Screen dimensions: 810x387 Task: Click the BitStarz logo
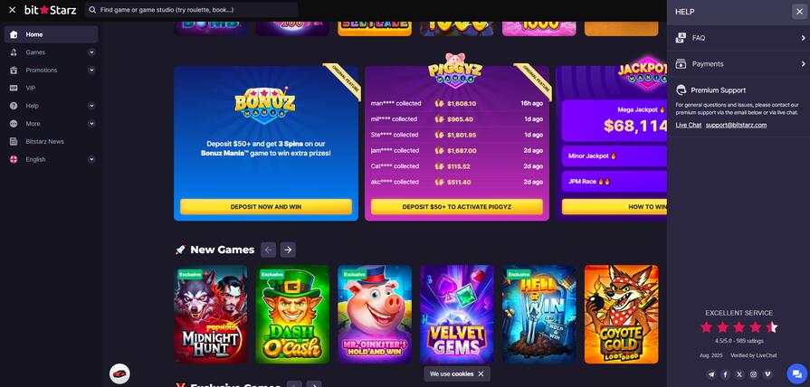pyautogui.click(x=51, y=10)
